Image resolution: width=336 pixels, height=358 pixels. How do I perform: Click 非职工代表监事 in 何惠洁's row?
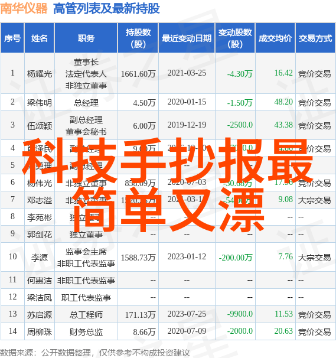[x=86, y=281]
